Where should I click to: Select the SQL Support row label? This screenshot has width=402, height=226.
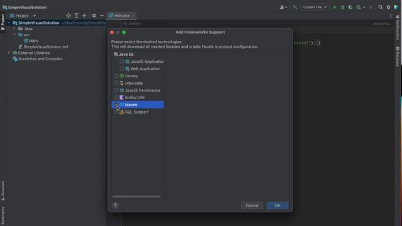click(x=137, y=112)
